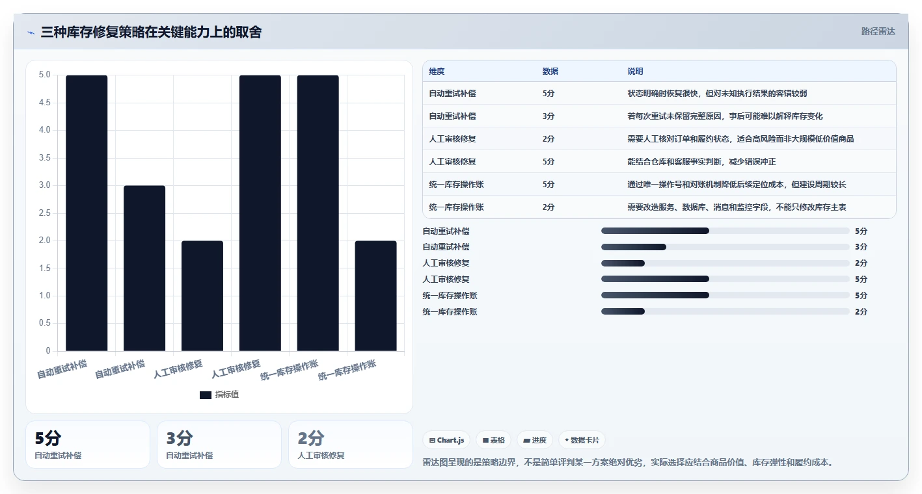Click the 表格 tag icon

tap(485, 440)
